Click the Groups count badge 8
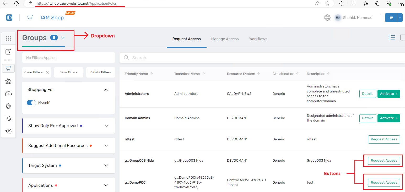The width and height of the screenshot is (405, 192). pyautogui.click(x=54, y=38)
